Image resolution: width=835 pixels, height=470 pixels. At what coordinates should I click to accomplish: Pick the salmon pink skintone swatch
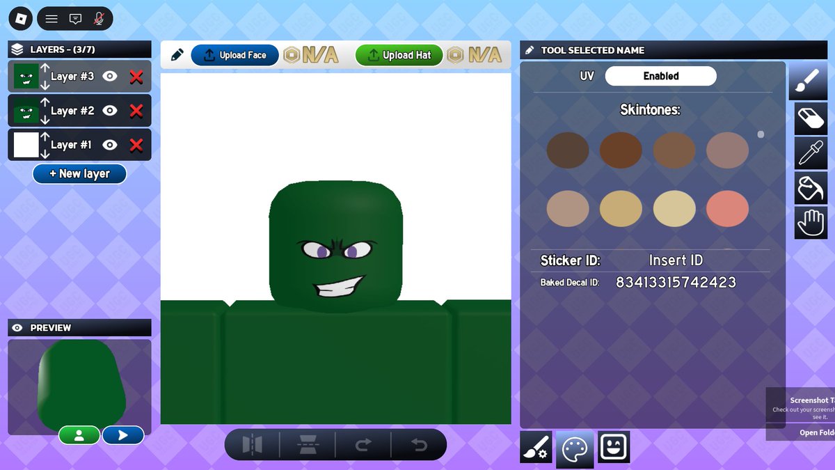pos(727,209)
